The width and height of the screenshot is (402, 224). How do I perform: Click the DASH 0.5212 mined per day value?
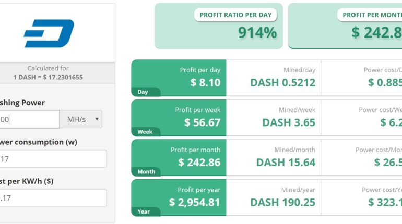pyautogui.click(x=283, y=83)
